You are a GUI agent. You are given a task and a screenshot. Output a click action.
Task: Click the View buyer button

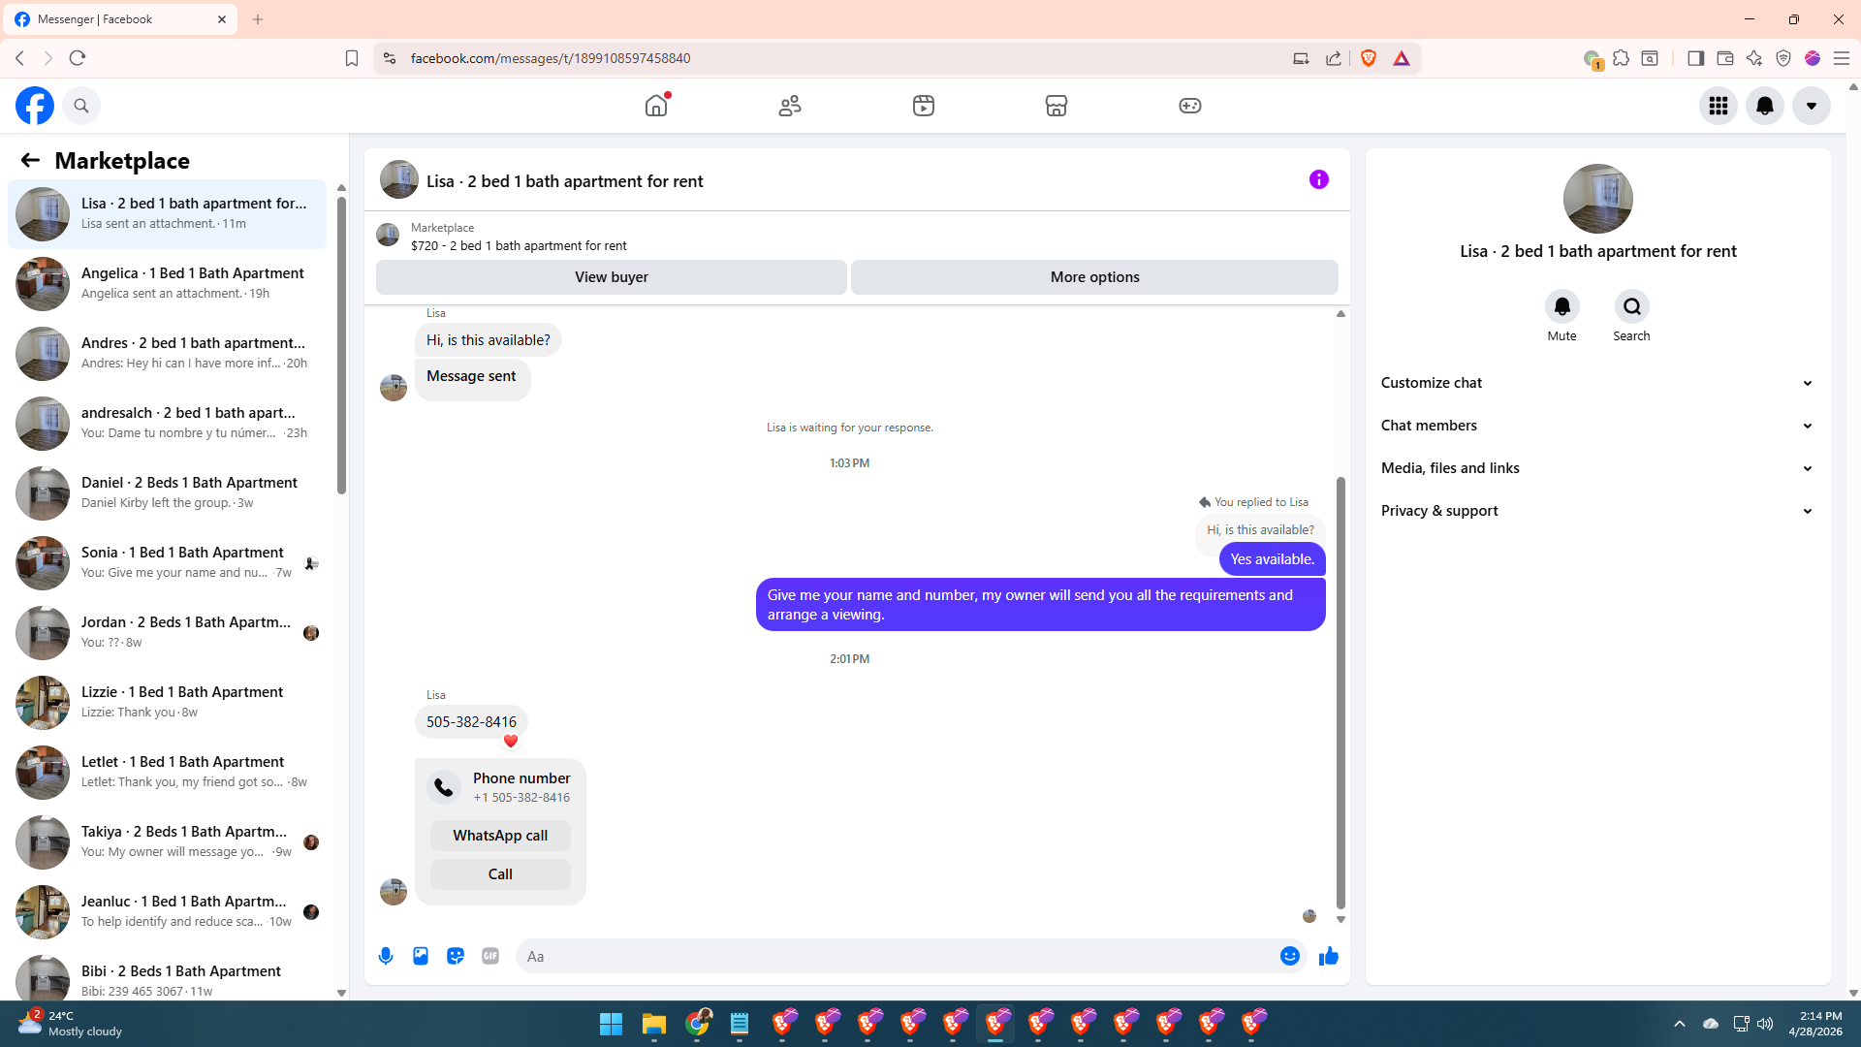[611, 277]
